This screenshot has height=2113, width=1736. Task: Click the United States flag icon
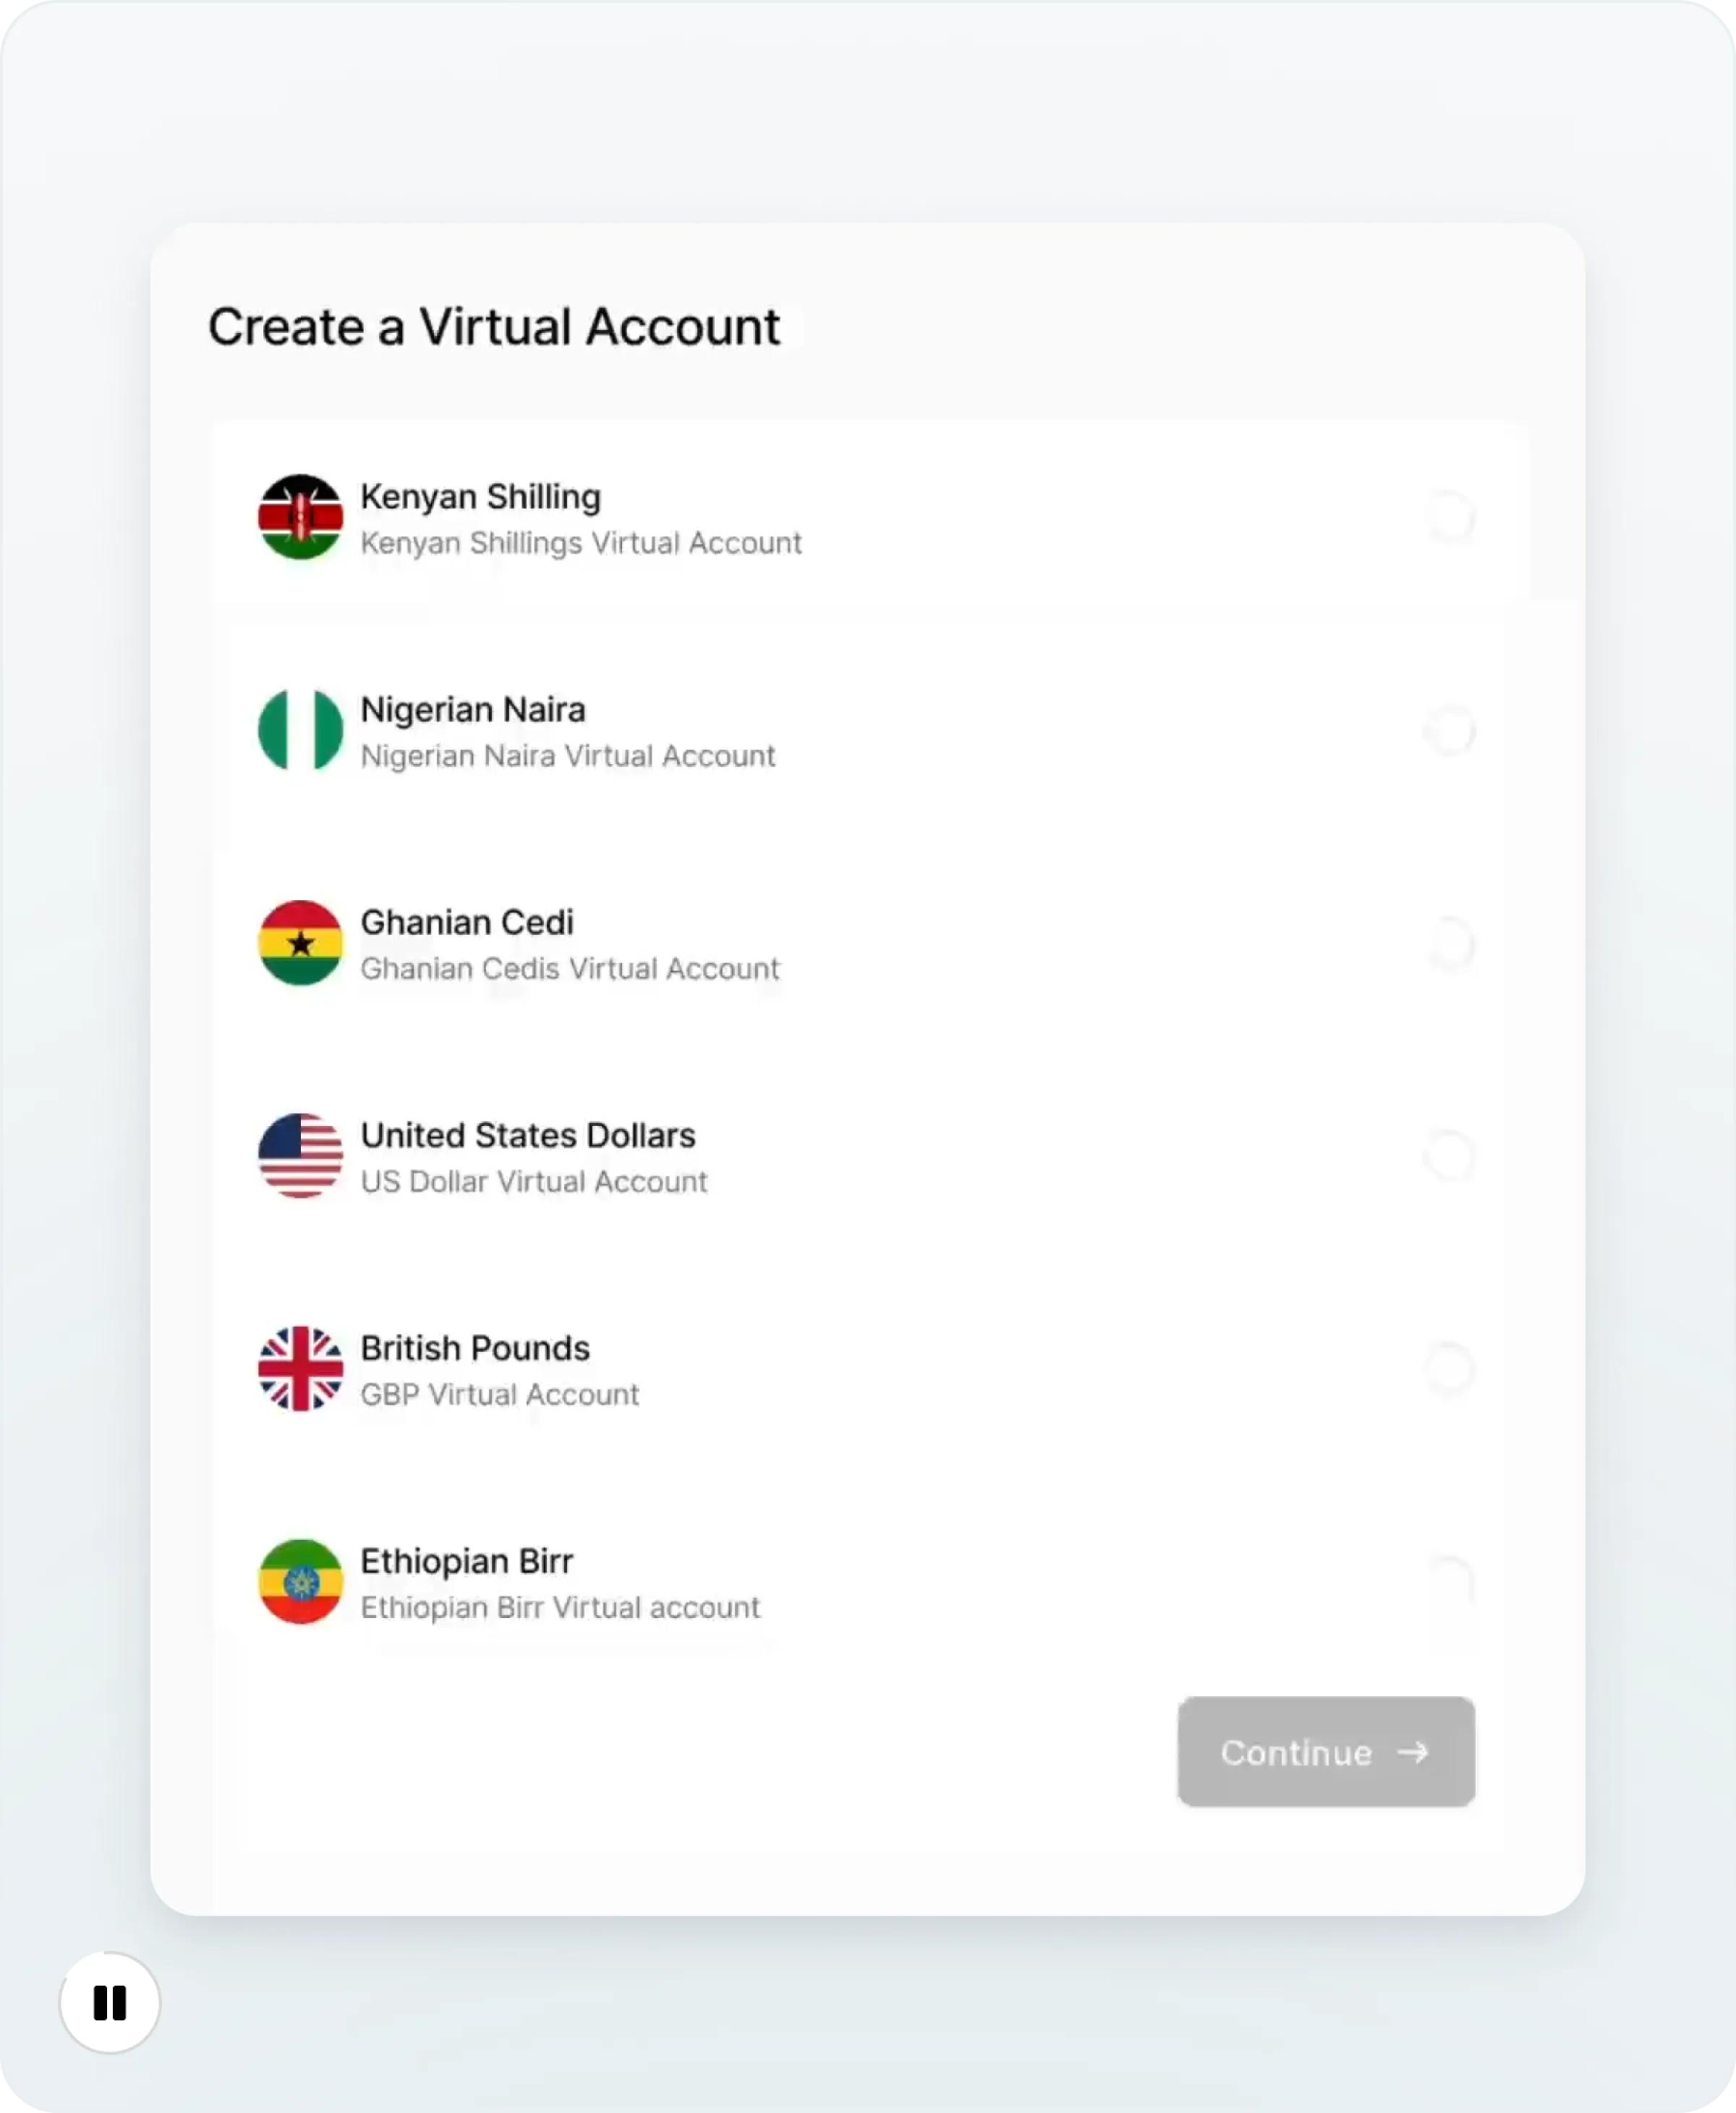[300, 1156]
